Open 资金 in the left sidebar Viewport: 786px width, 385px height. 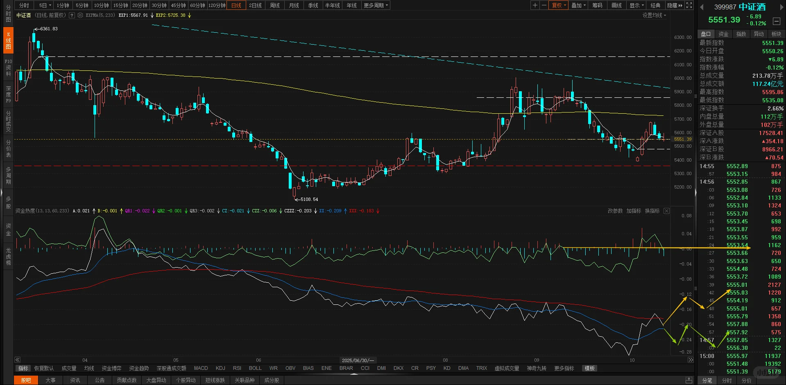click(x=8, y=230)
